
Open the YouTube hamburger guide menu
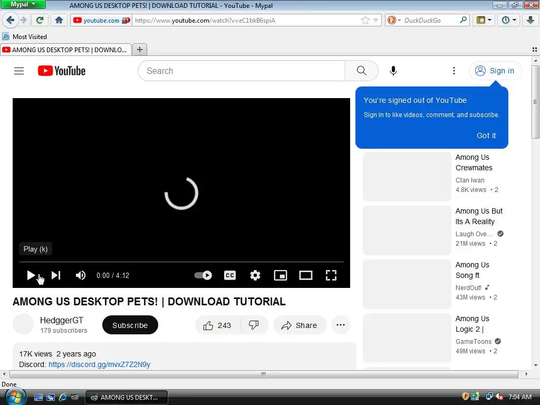pyautogui.click(x=19, y=71)
